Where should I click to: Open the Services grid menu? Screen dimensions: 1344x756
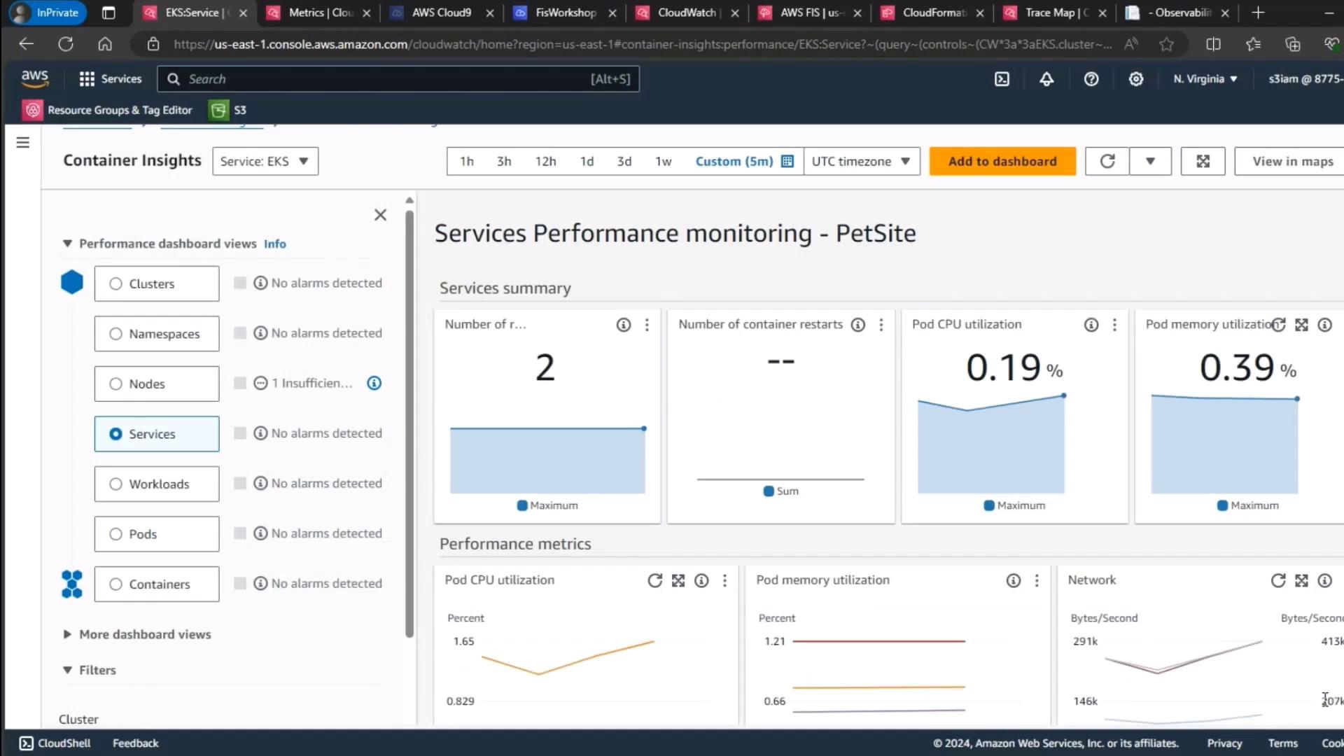coord(111,79)
